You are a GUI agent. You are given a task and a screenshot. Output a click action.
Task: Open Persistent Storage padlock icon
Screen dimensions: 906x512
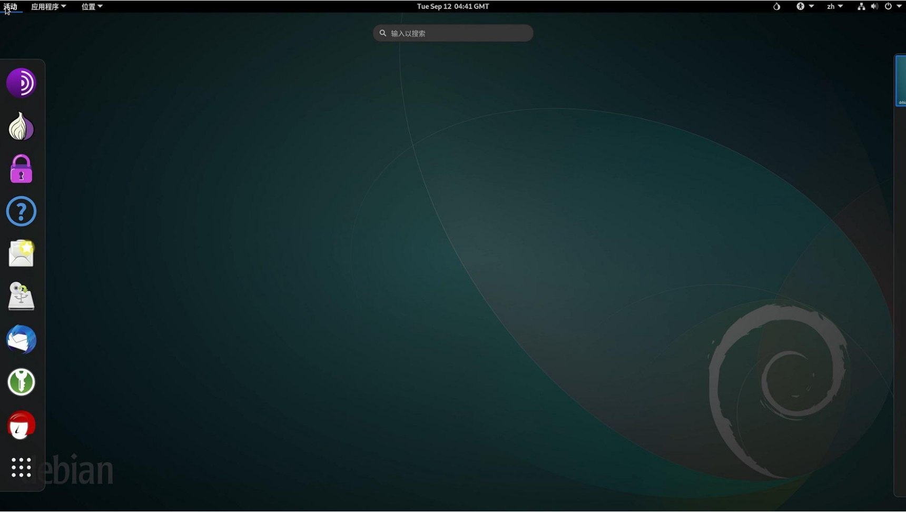coord(21,169)
